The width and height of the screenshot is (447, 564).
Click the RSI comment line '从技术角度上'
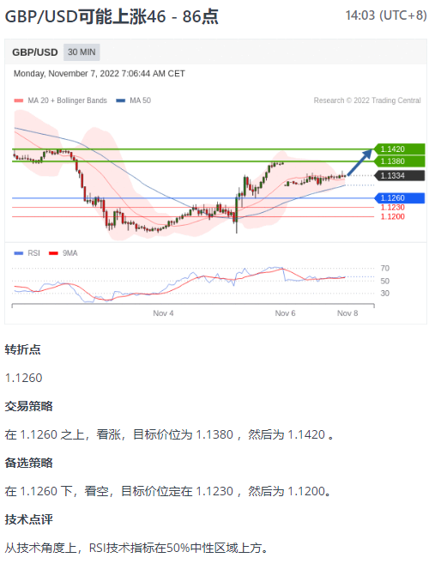pyautogui.click(x=40, y=549)
